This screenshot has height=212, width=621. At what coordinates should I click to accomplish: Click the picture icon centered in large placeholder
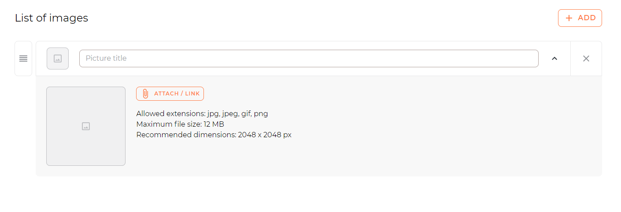[x=86, y=126]
